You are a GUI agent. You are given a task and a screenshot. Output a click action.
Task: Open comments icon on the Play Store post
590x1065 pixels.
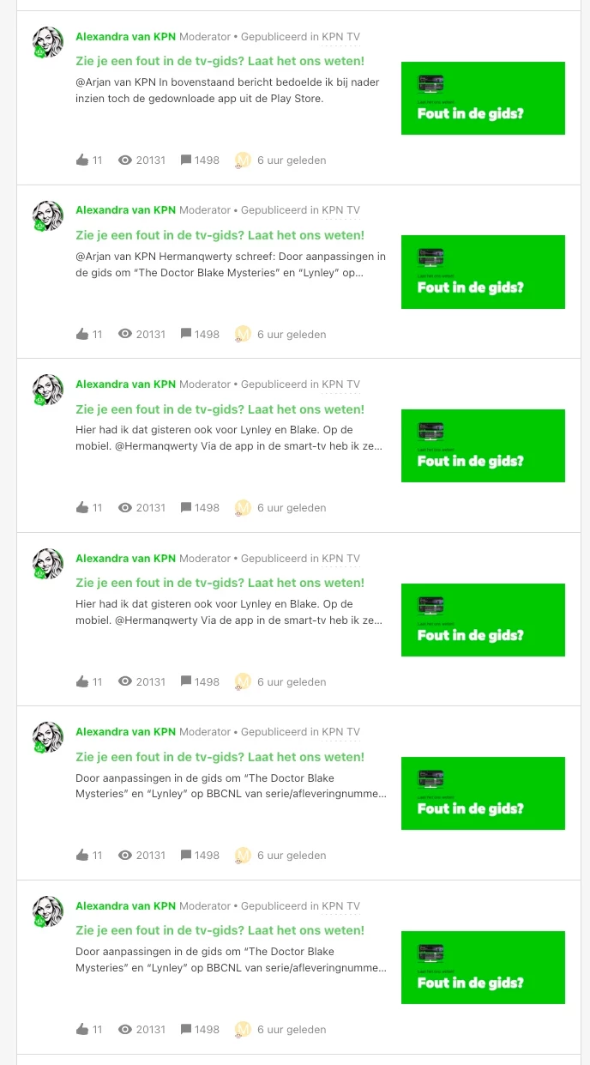point(186,160)
